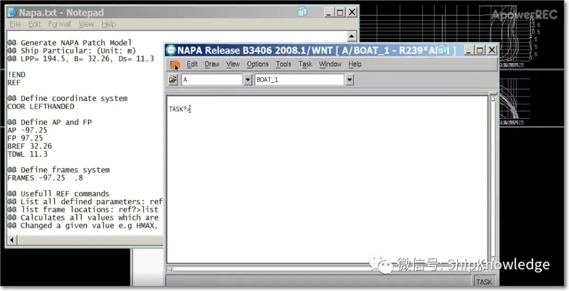Viewport: 569px width, 291px height.
Task: Open the View menu in NAPA window
Action: (233, 64)
